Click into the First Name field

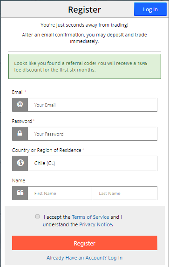60,193
